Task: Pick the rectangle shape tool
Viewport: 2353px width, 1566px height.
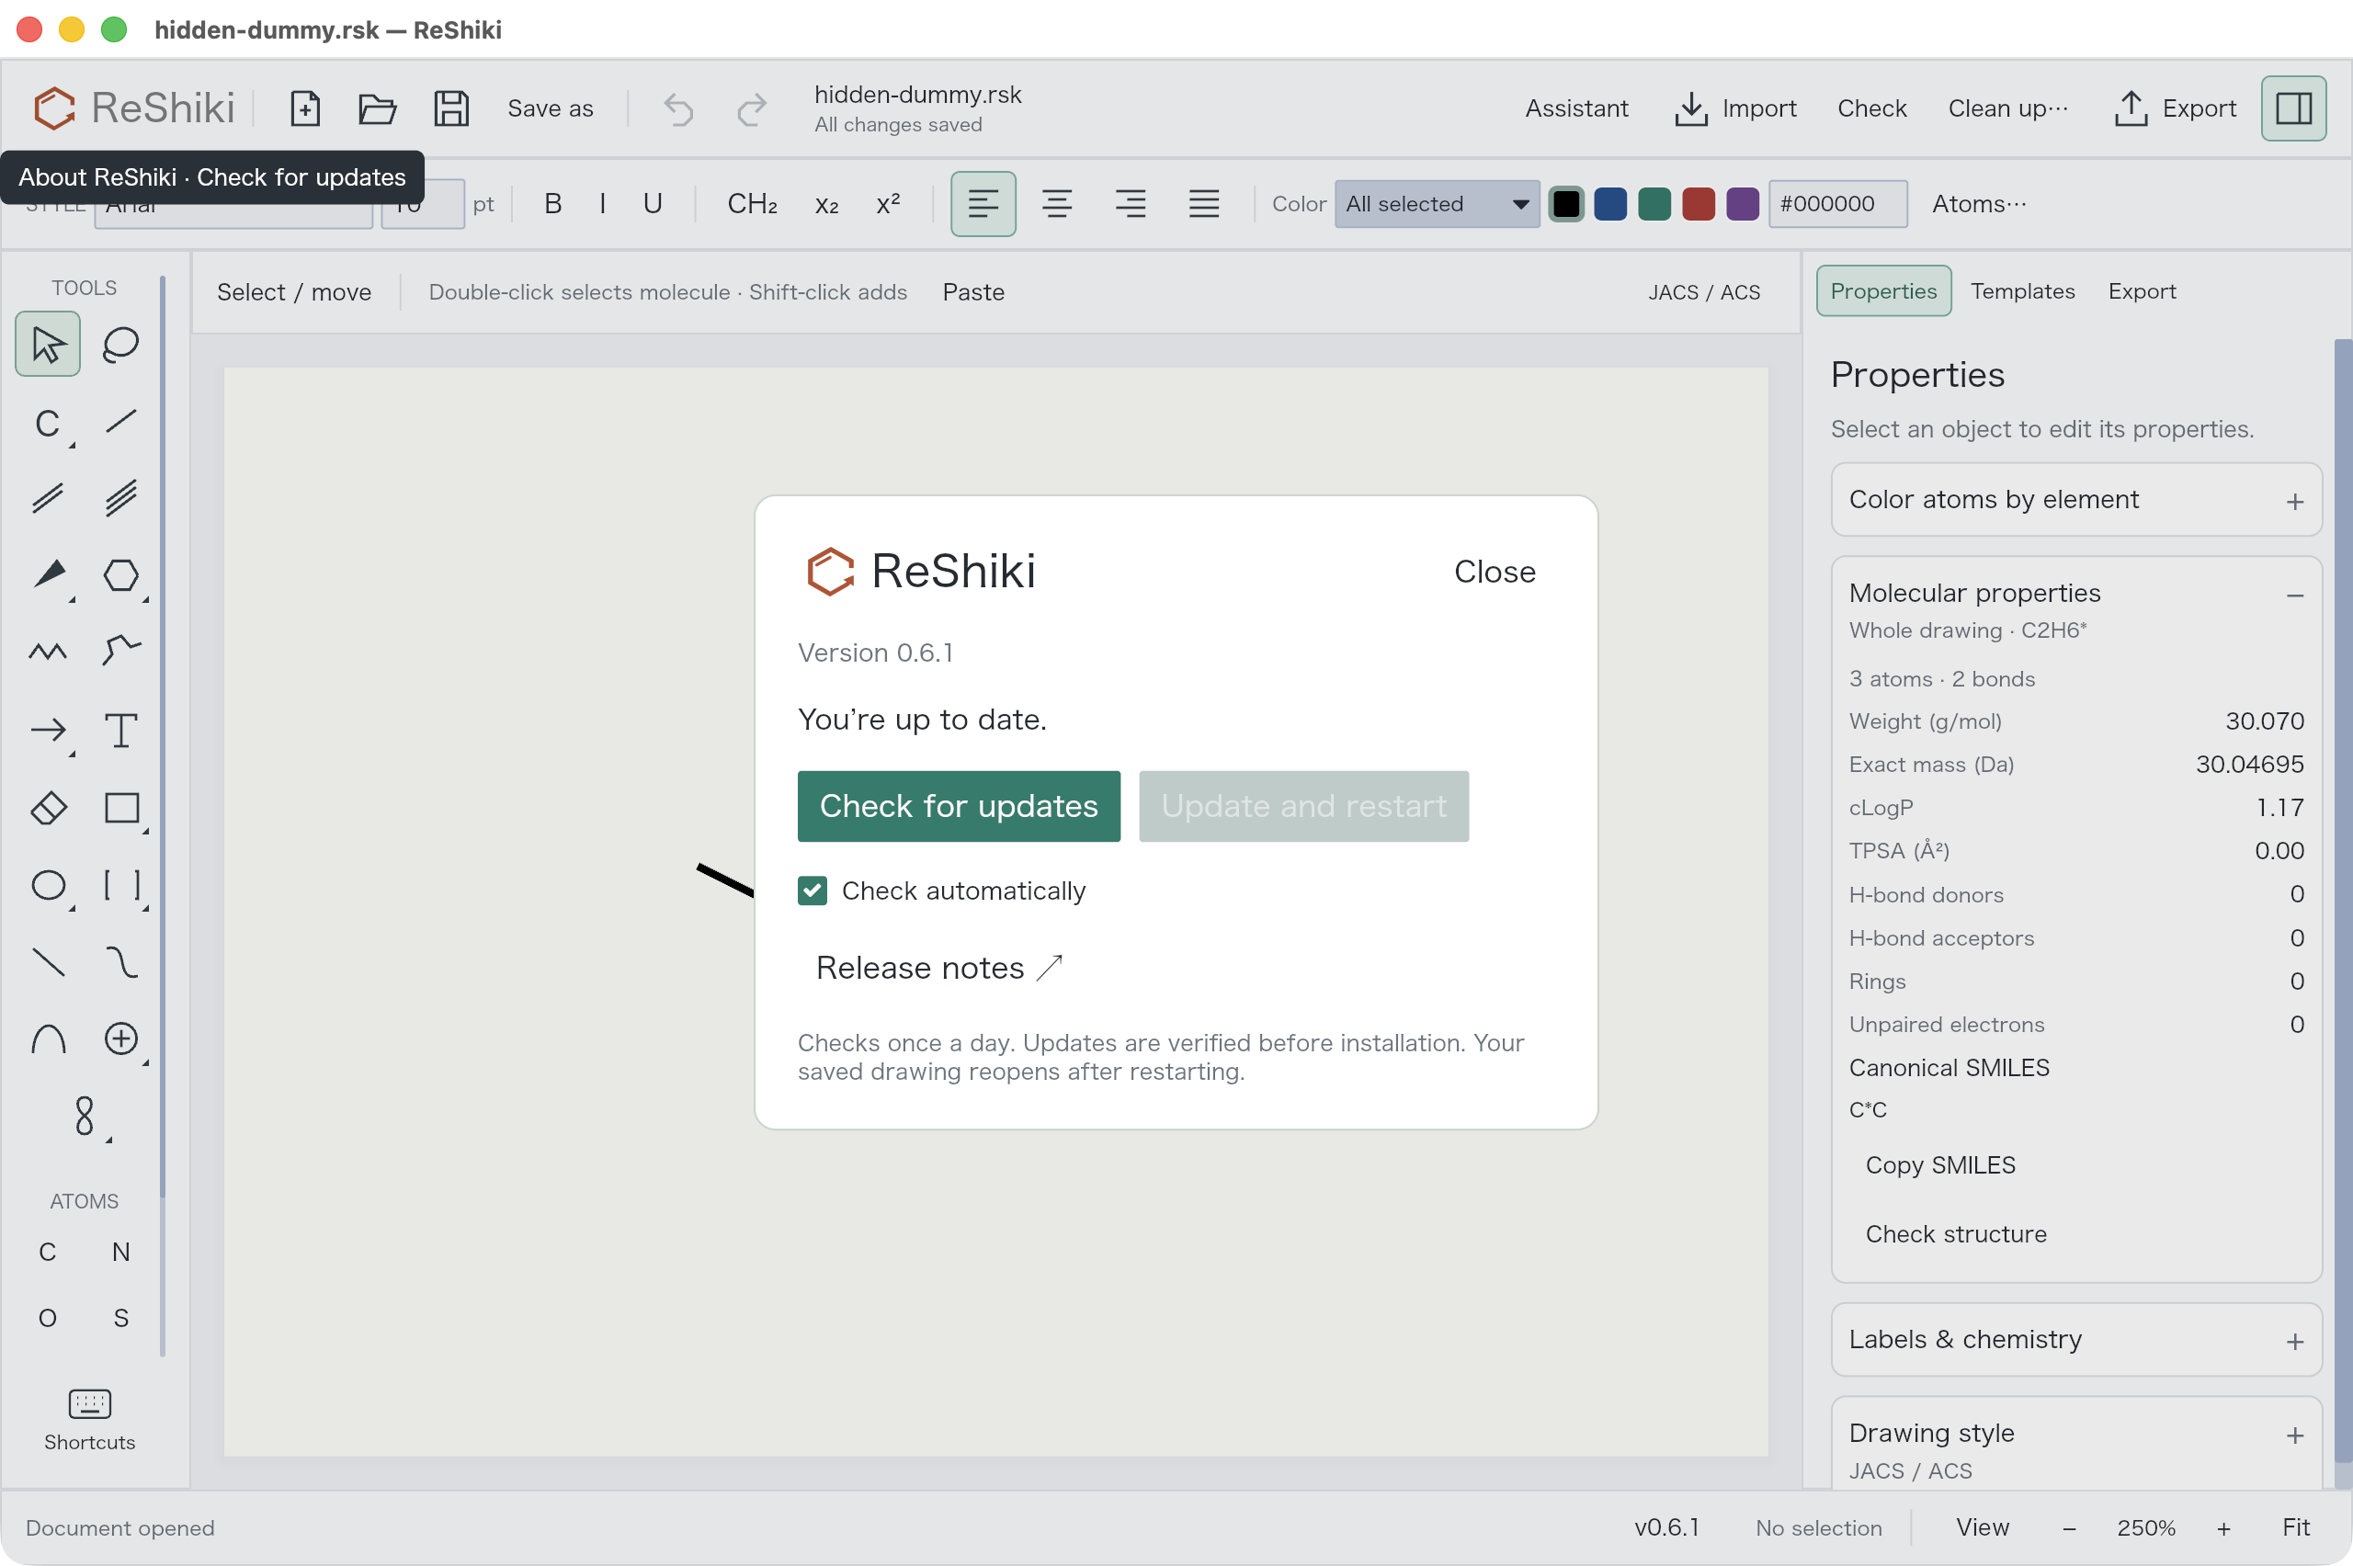Action: pos(120,807)
